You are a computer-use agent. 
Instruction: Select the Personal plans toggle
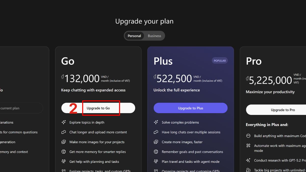tap(134, 36)
